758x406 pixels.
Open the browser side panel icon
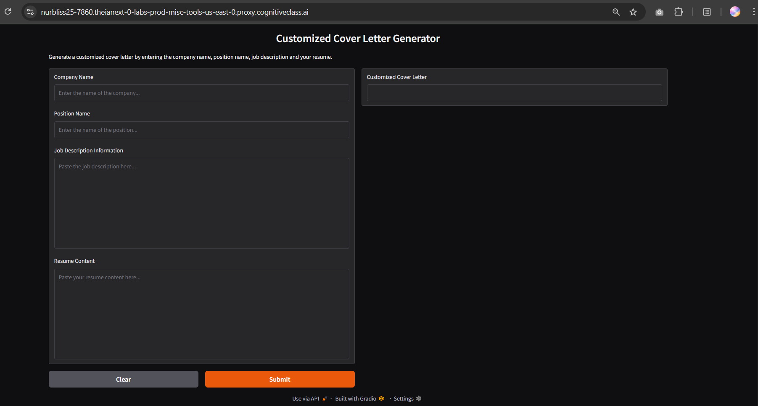707,12
